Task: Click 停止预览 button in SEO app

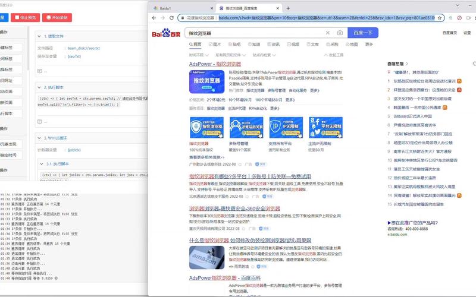Action: coord(25,18)
